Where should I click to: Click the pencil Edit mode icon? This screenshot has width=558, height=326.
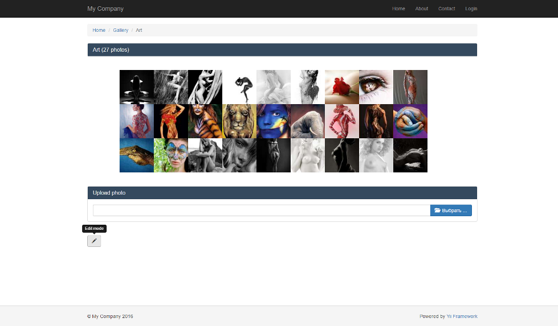click(x=94, y=241)
